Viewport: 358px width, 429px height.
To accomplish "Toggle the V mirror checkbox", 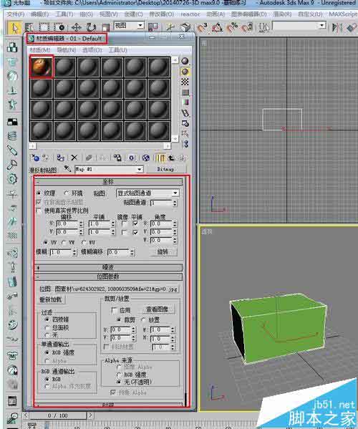I will point(125,232).
